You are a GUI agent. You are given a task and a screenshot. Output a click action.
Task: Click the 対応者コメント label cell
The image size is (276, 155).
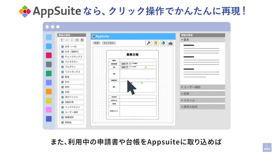[114, 111]
